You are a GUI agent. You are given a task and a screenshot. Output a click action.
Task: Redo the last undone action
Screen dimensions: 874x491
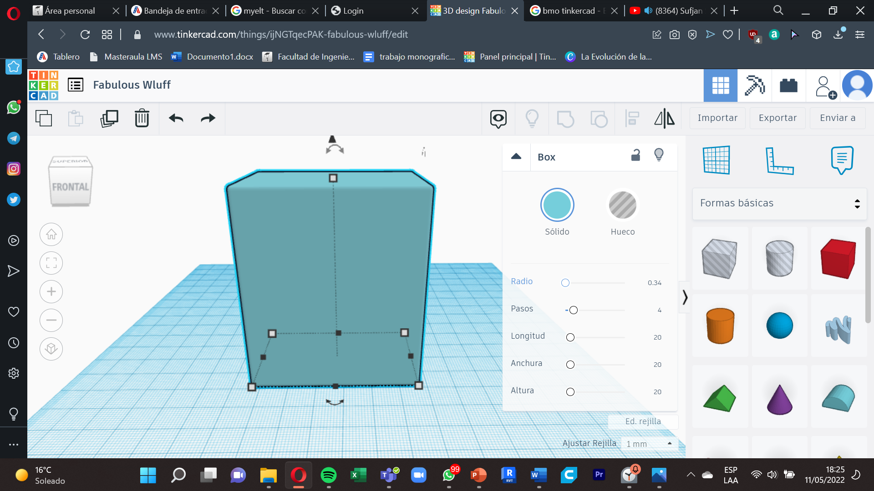(x=208, y=118)
